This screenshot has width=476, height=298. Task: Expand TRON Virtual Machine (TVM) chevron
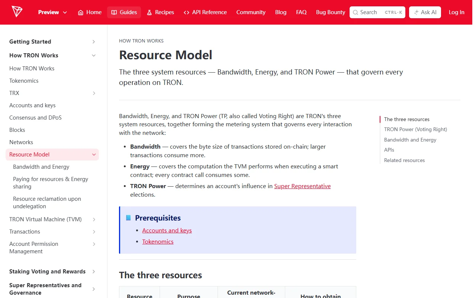tap(94, 219)
